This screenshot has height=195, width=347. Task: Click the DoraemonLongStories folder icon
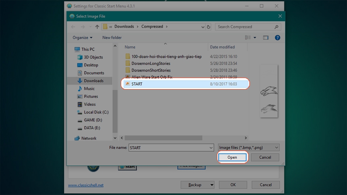point(128,63)
